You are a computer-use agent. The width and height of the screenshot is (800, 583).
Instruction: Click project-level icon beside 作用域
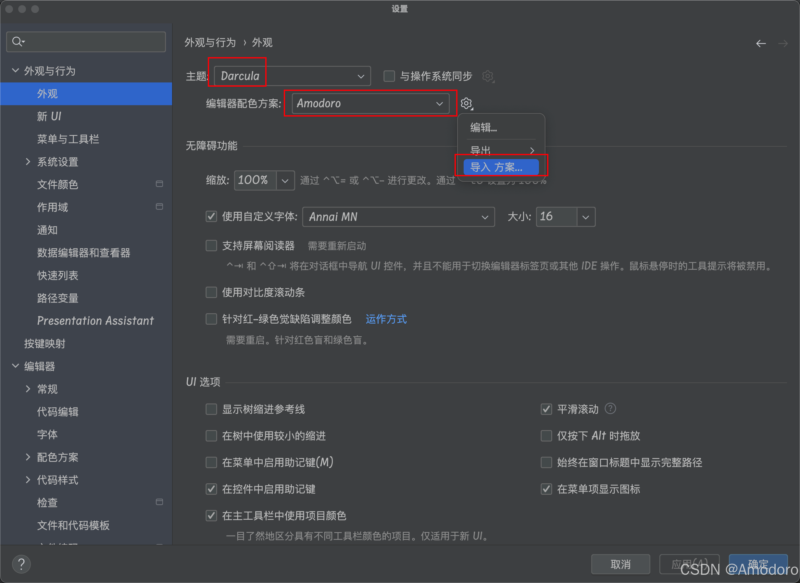click(159, 206)
